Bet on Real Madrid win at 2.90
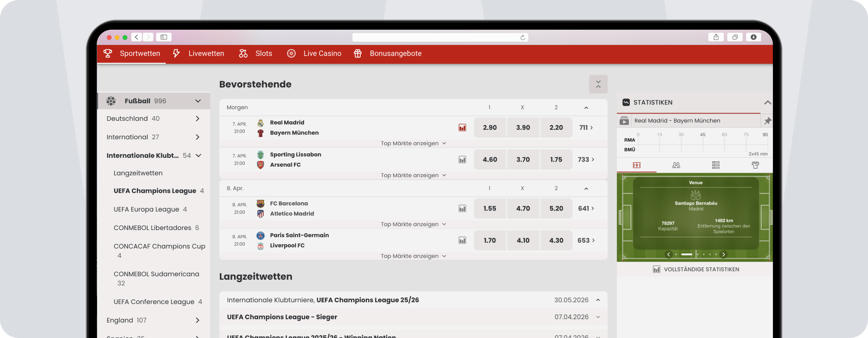868x338 pixels. pyautogui.click(x=490, y=128)
